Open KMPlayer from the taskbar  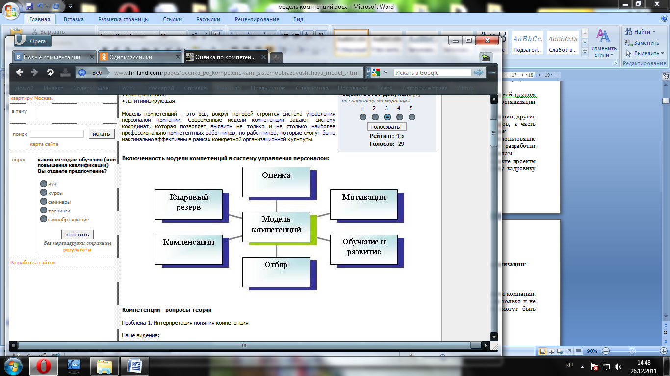coord(75,366)
